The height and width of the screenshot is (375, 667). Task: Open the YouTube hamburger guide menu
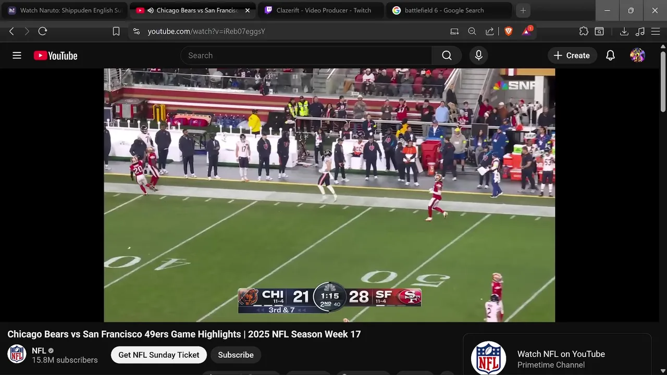pos(17,55)
